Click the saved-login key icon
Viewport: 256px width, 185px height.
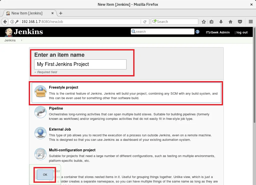coord(17,22)
